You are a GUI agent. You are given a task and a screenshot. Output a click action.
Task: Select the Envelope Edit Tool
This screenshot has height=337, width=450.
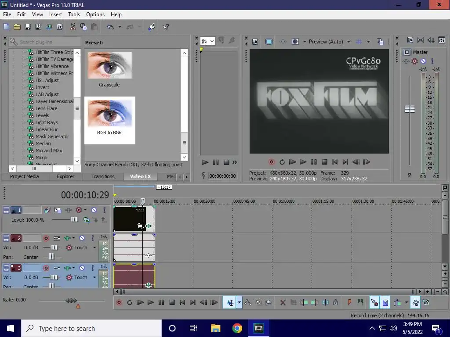coord(248,302)
